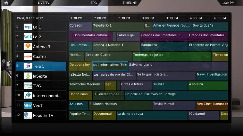This screenshot has width=243, height=136.
Task: Select highlighted Tele 5 channel row
Action: pos(41,66)
